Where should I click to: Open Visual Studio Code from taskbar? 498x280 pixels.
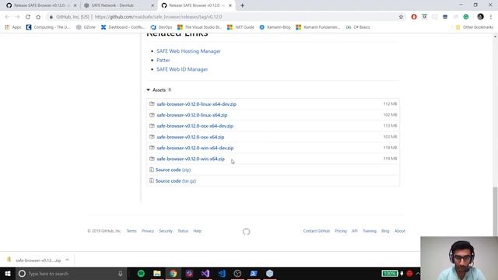(x=221, y=274)
